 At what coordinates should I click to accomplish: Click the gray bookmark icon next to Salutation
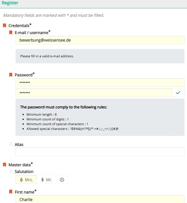point(11,172)
